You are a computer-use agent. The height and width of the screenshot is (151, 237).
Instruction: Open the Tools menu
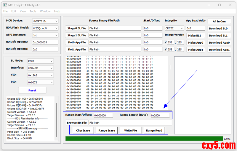[33, 11]
